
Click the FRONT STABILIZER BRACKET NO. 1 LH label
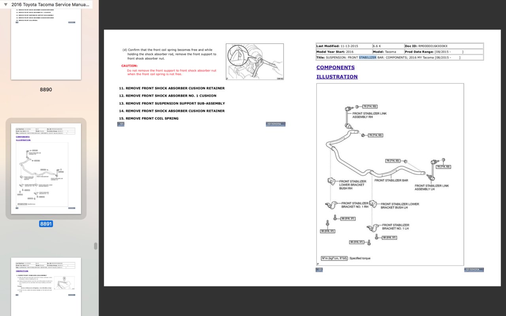(396, 227)
